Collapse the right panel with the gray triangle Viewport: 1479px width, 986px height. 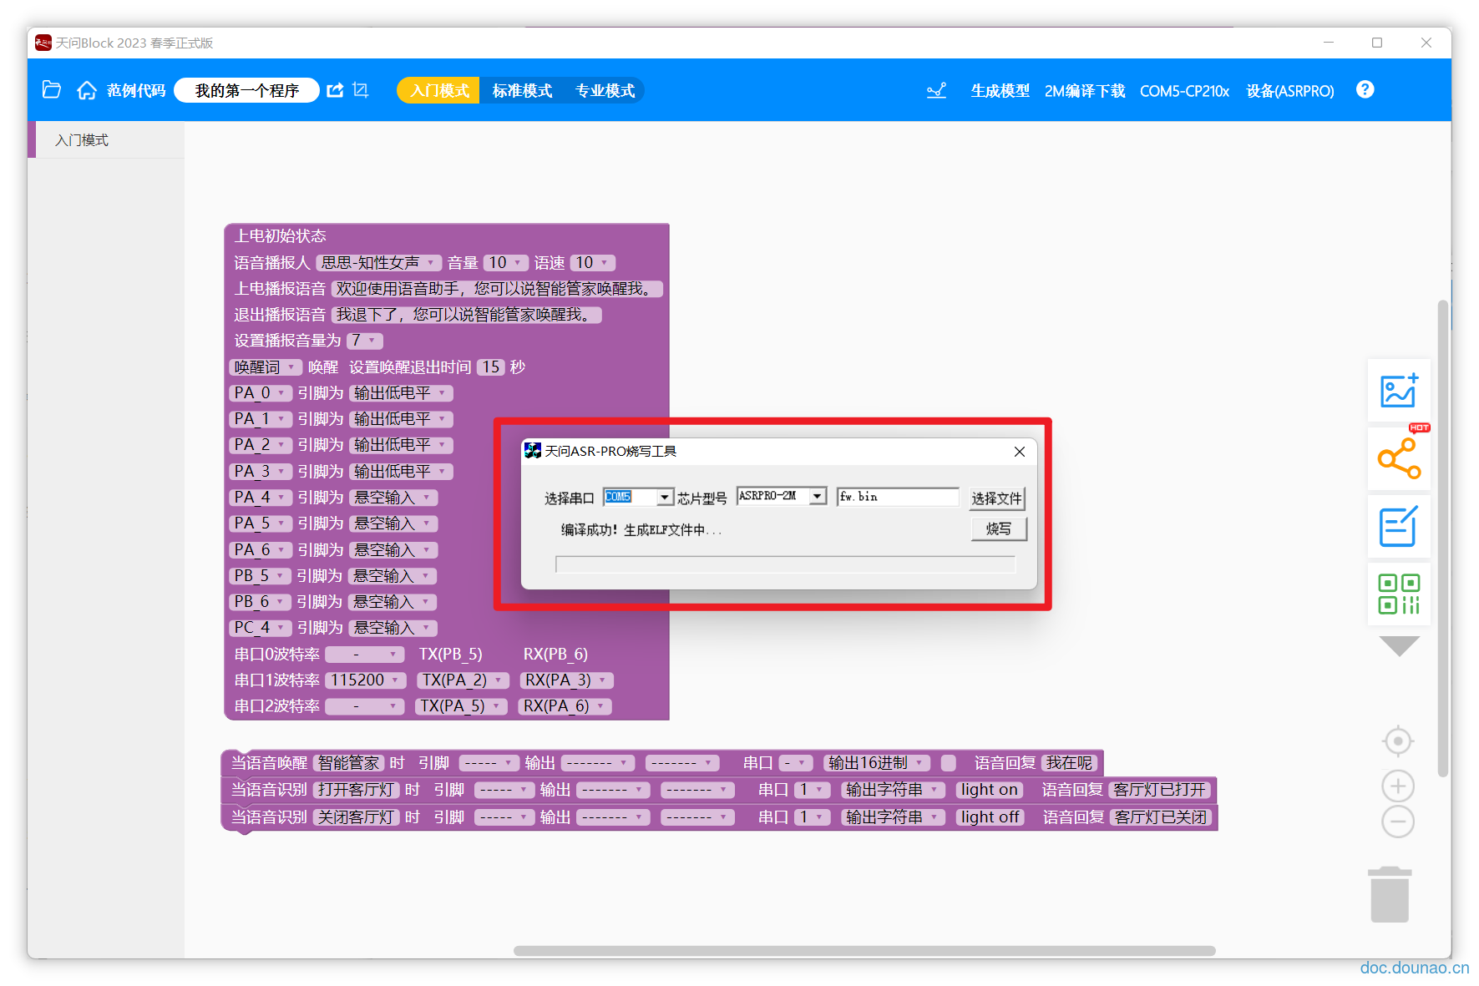click(1399, 646)
